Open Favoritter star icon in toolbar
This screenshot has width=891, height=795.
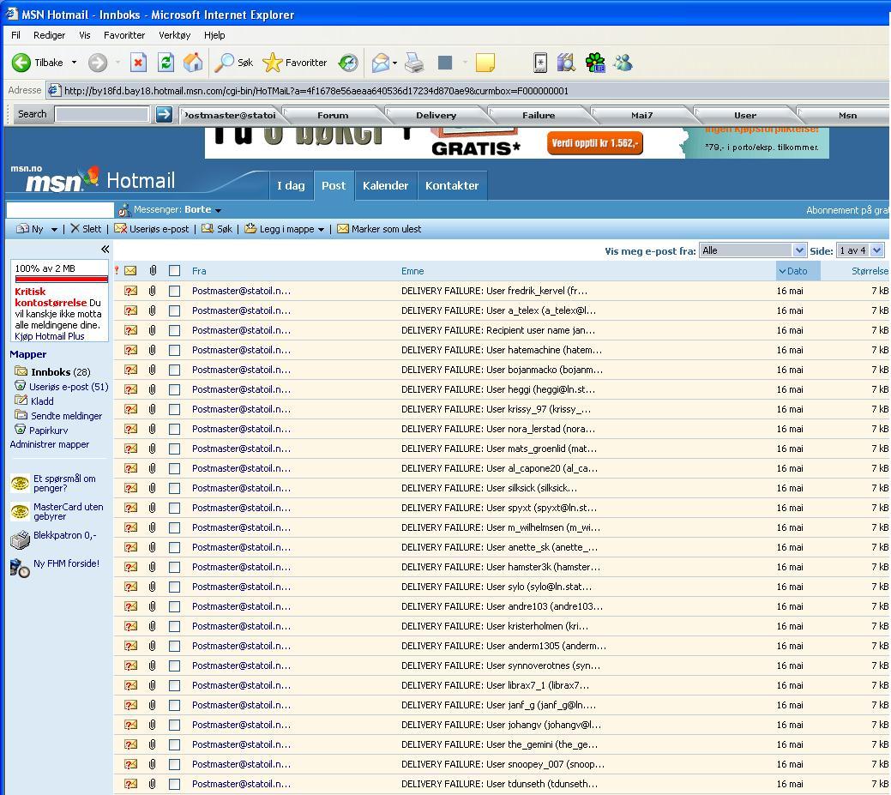tap(272, 63)
